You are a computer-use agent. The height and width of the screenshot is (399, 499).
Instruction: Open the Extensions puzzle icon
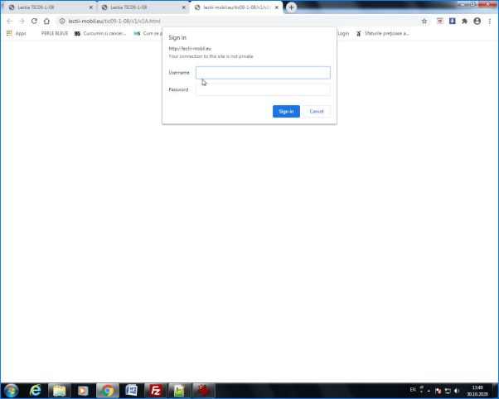click(x=464, y=21)
